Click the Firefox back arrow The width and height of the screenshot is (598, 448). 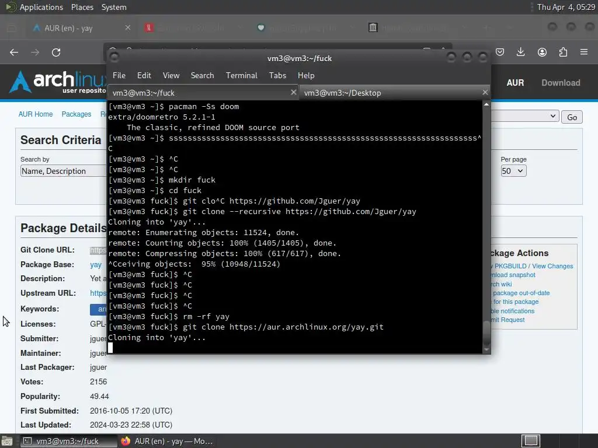(x=14, y=52)
